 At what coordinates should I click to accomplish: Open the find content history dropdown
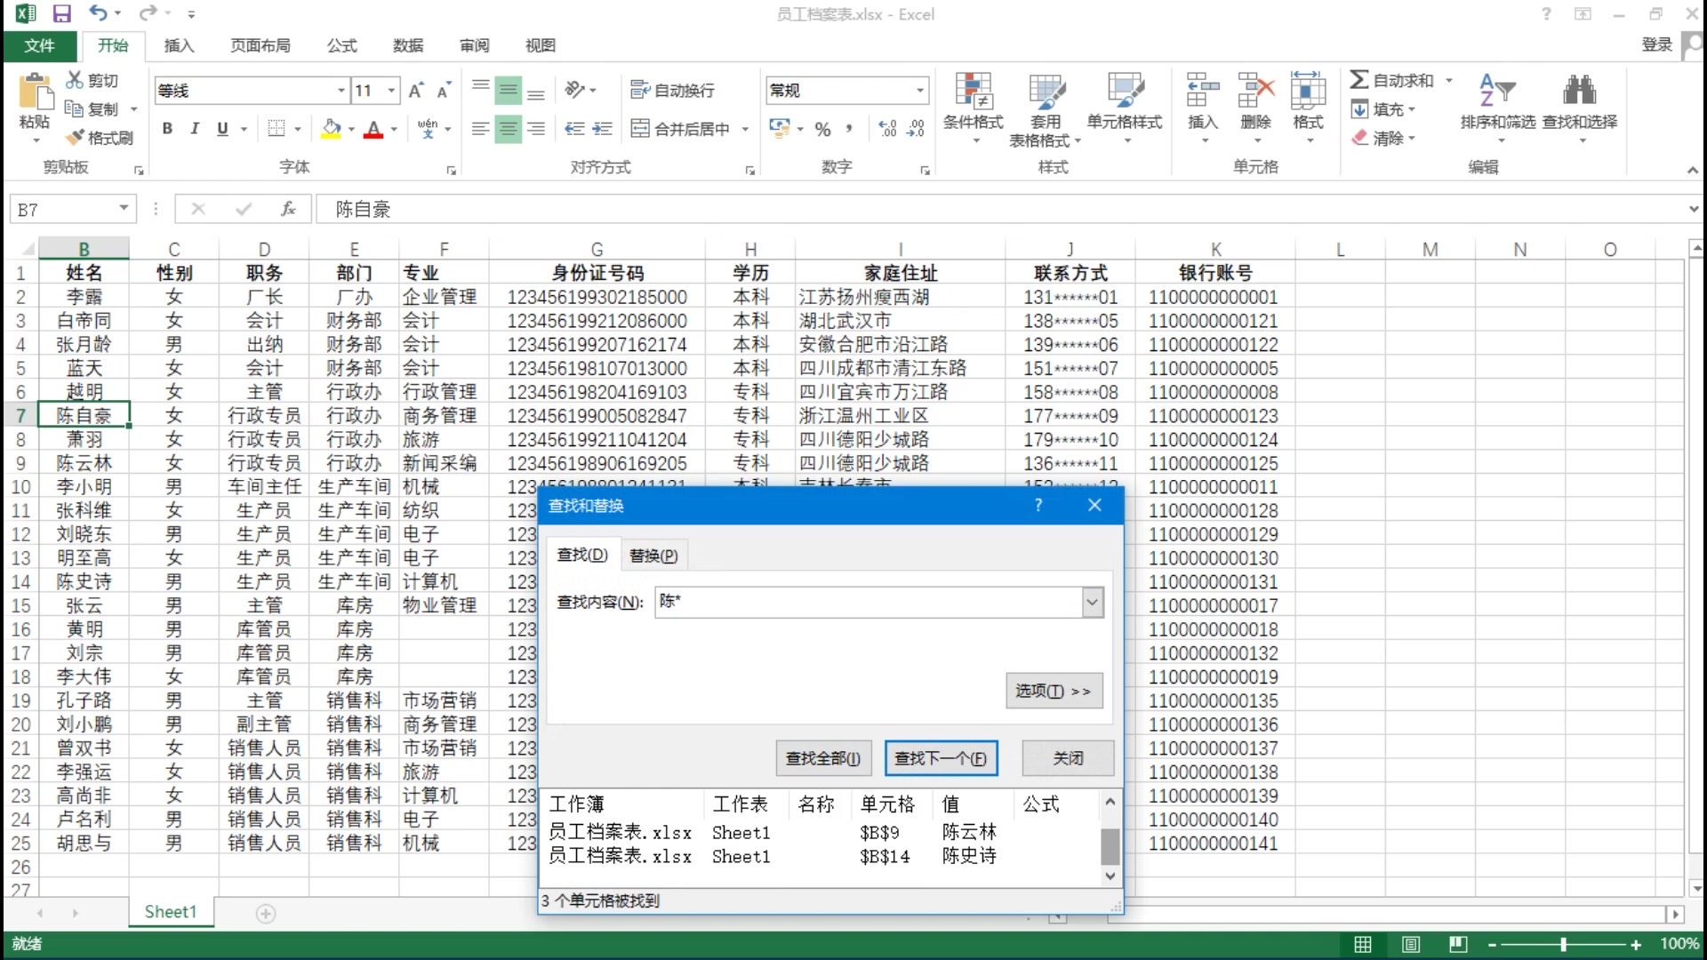tap(1092, 603)
